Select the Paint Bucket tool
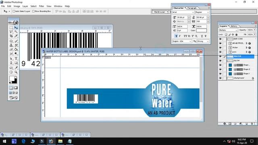The width and height of the screenshot is (258, 145). (16, 49)
